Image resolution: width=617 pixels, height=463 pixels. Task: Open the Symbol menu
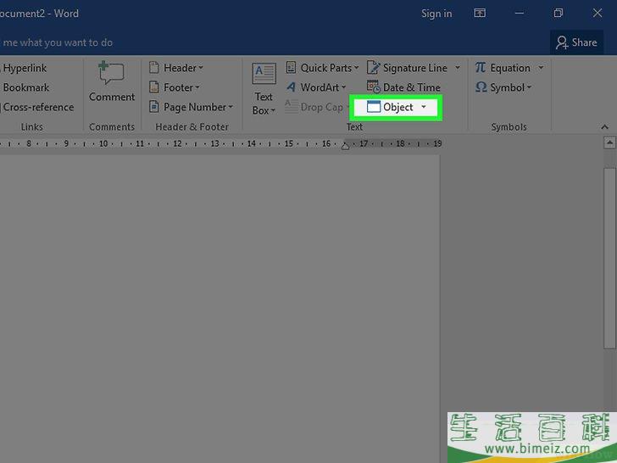coord(504,87)
